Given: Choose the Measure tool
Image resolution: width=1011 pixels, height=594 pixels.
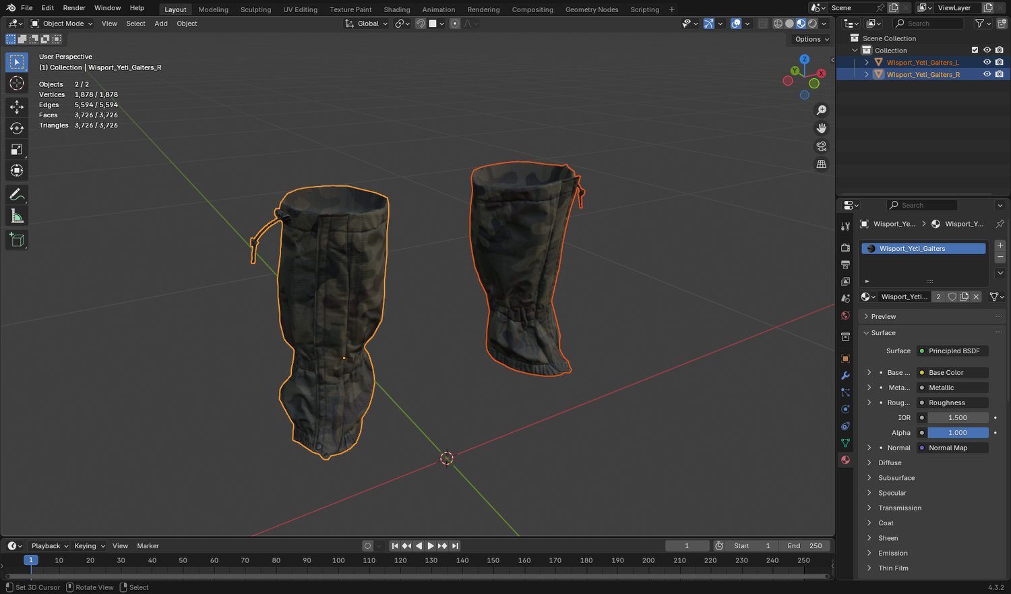Looking at the screenshot, I should pos(17,216).
